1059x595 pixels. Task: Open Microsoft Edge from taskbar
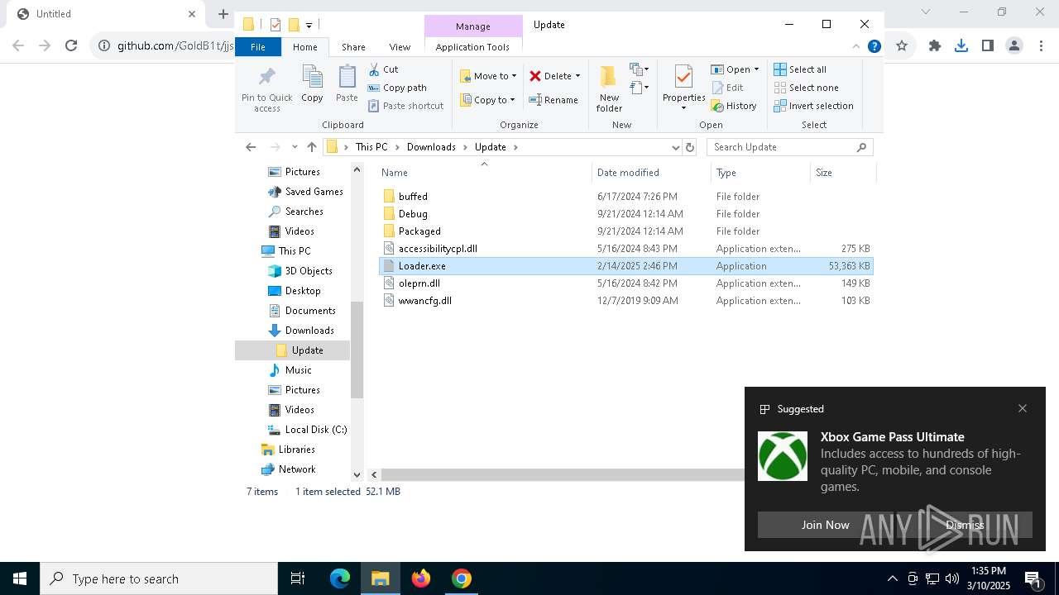click(x=340, y=578)
